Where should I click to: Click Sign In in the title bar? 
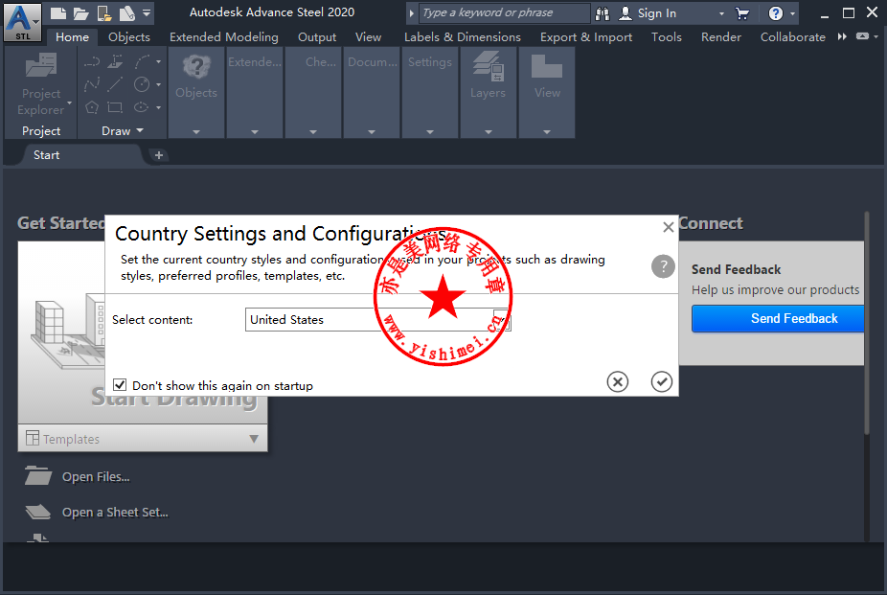pyautogui.click(x=657, y=13)
